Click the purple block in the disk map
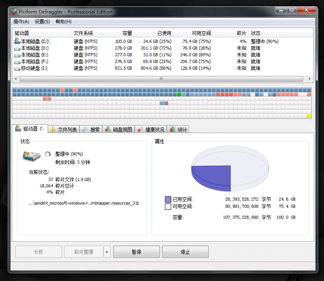324x281 pixels. click(166, 103)
